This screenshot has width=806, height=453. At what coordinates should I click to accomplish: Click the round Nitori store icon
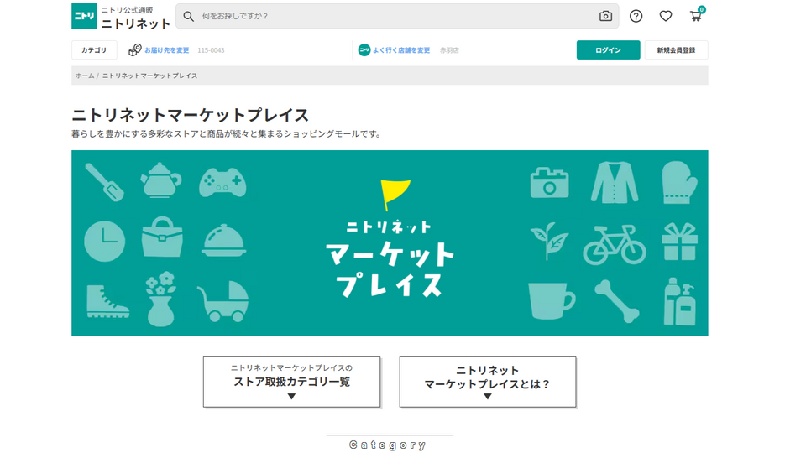coord(364,50)
